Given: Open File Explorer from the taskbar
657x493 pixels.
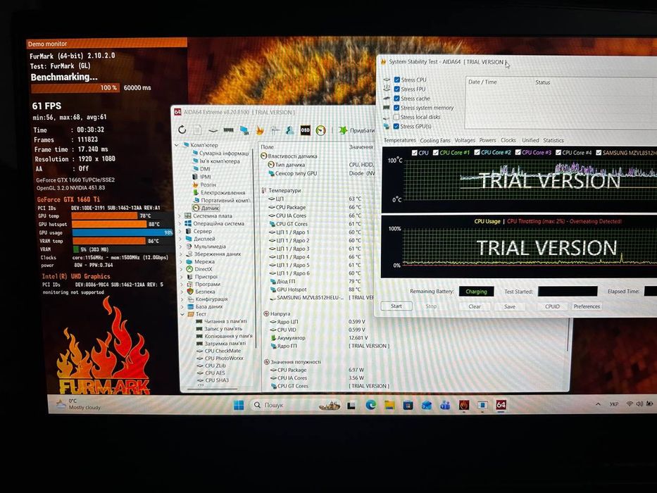Looking at the screenshot, I should 389,405.
